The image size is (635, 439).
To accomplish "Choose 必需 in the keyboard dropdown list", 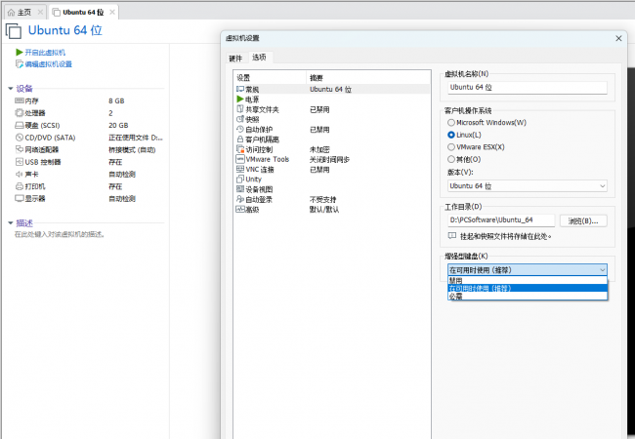I will click(528, 296).
